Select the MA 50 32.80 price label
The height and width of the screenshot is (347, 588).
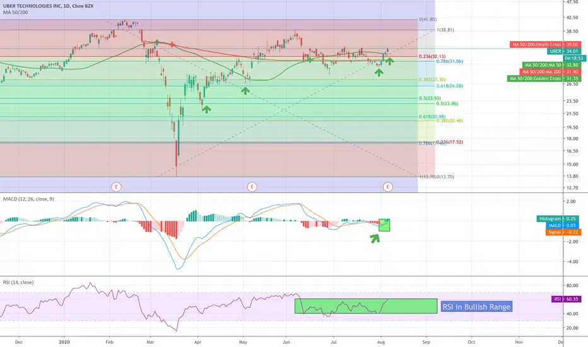(x=551, y=65)
